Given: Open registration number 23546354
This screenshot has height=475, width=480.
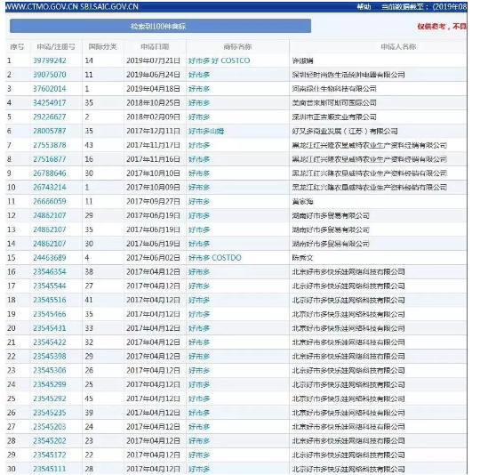Looking at the screenshot, I should coord(50,272).
